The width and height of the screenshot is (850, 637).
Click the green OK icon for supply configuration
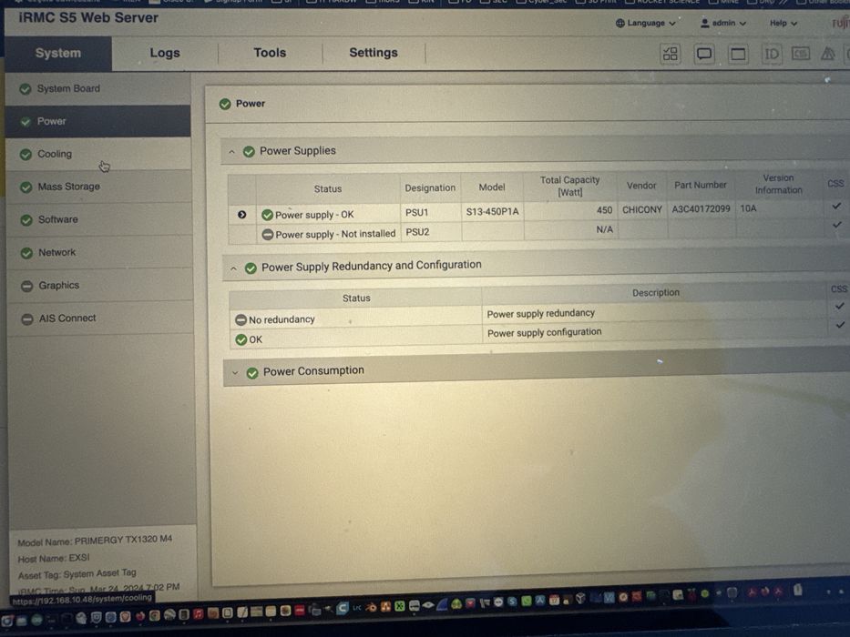pyautogui.click(x=241, y=339)
